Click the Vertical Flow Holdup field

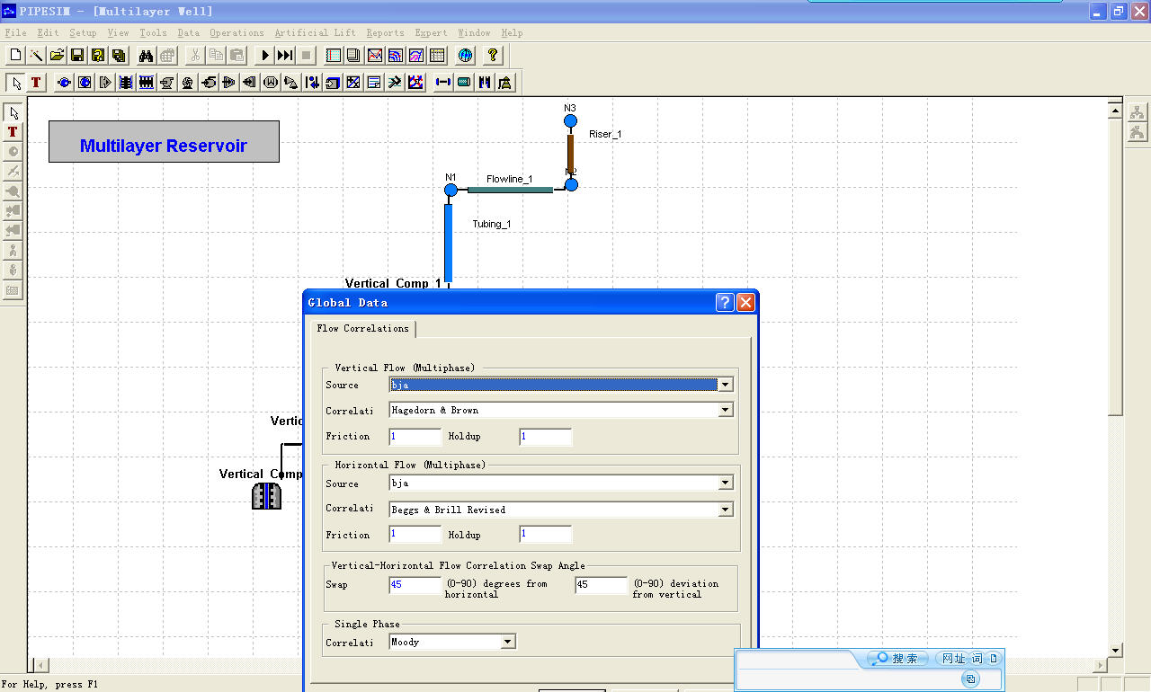546,437
